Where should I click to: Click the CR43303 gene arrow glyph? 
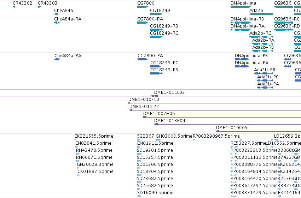(x=40, y=7)
